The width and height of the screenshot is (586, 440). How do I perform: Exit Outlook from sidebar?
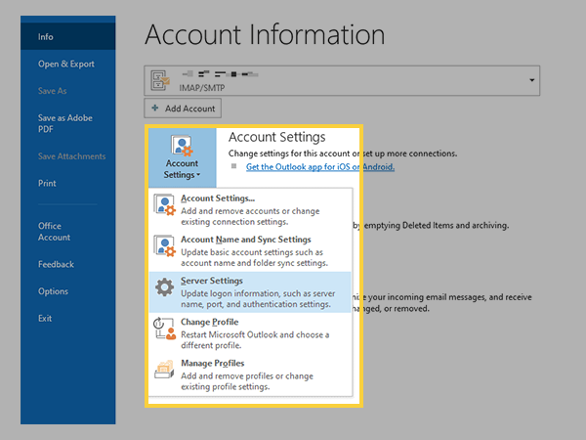[45, 319]
